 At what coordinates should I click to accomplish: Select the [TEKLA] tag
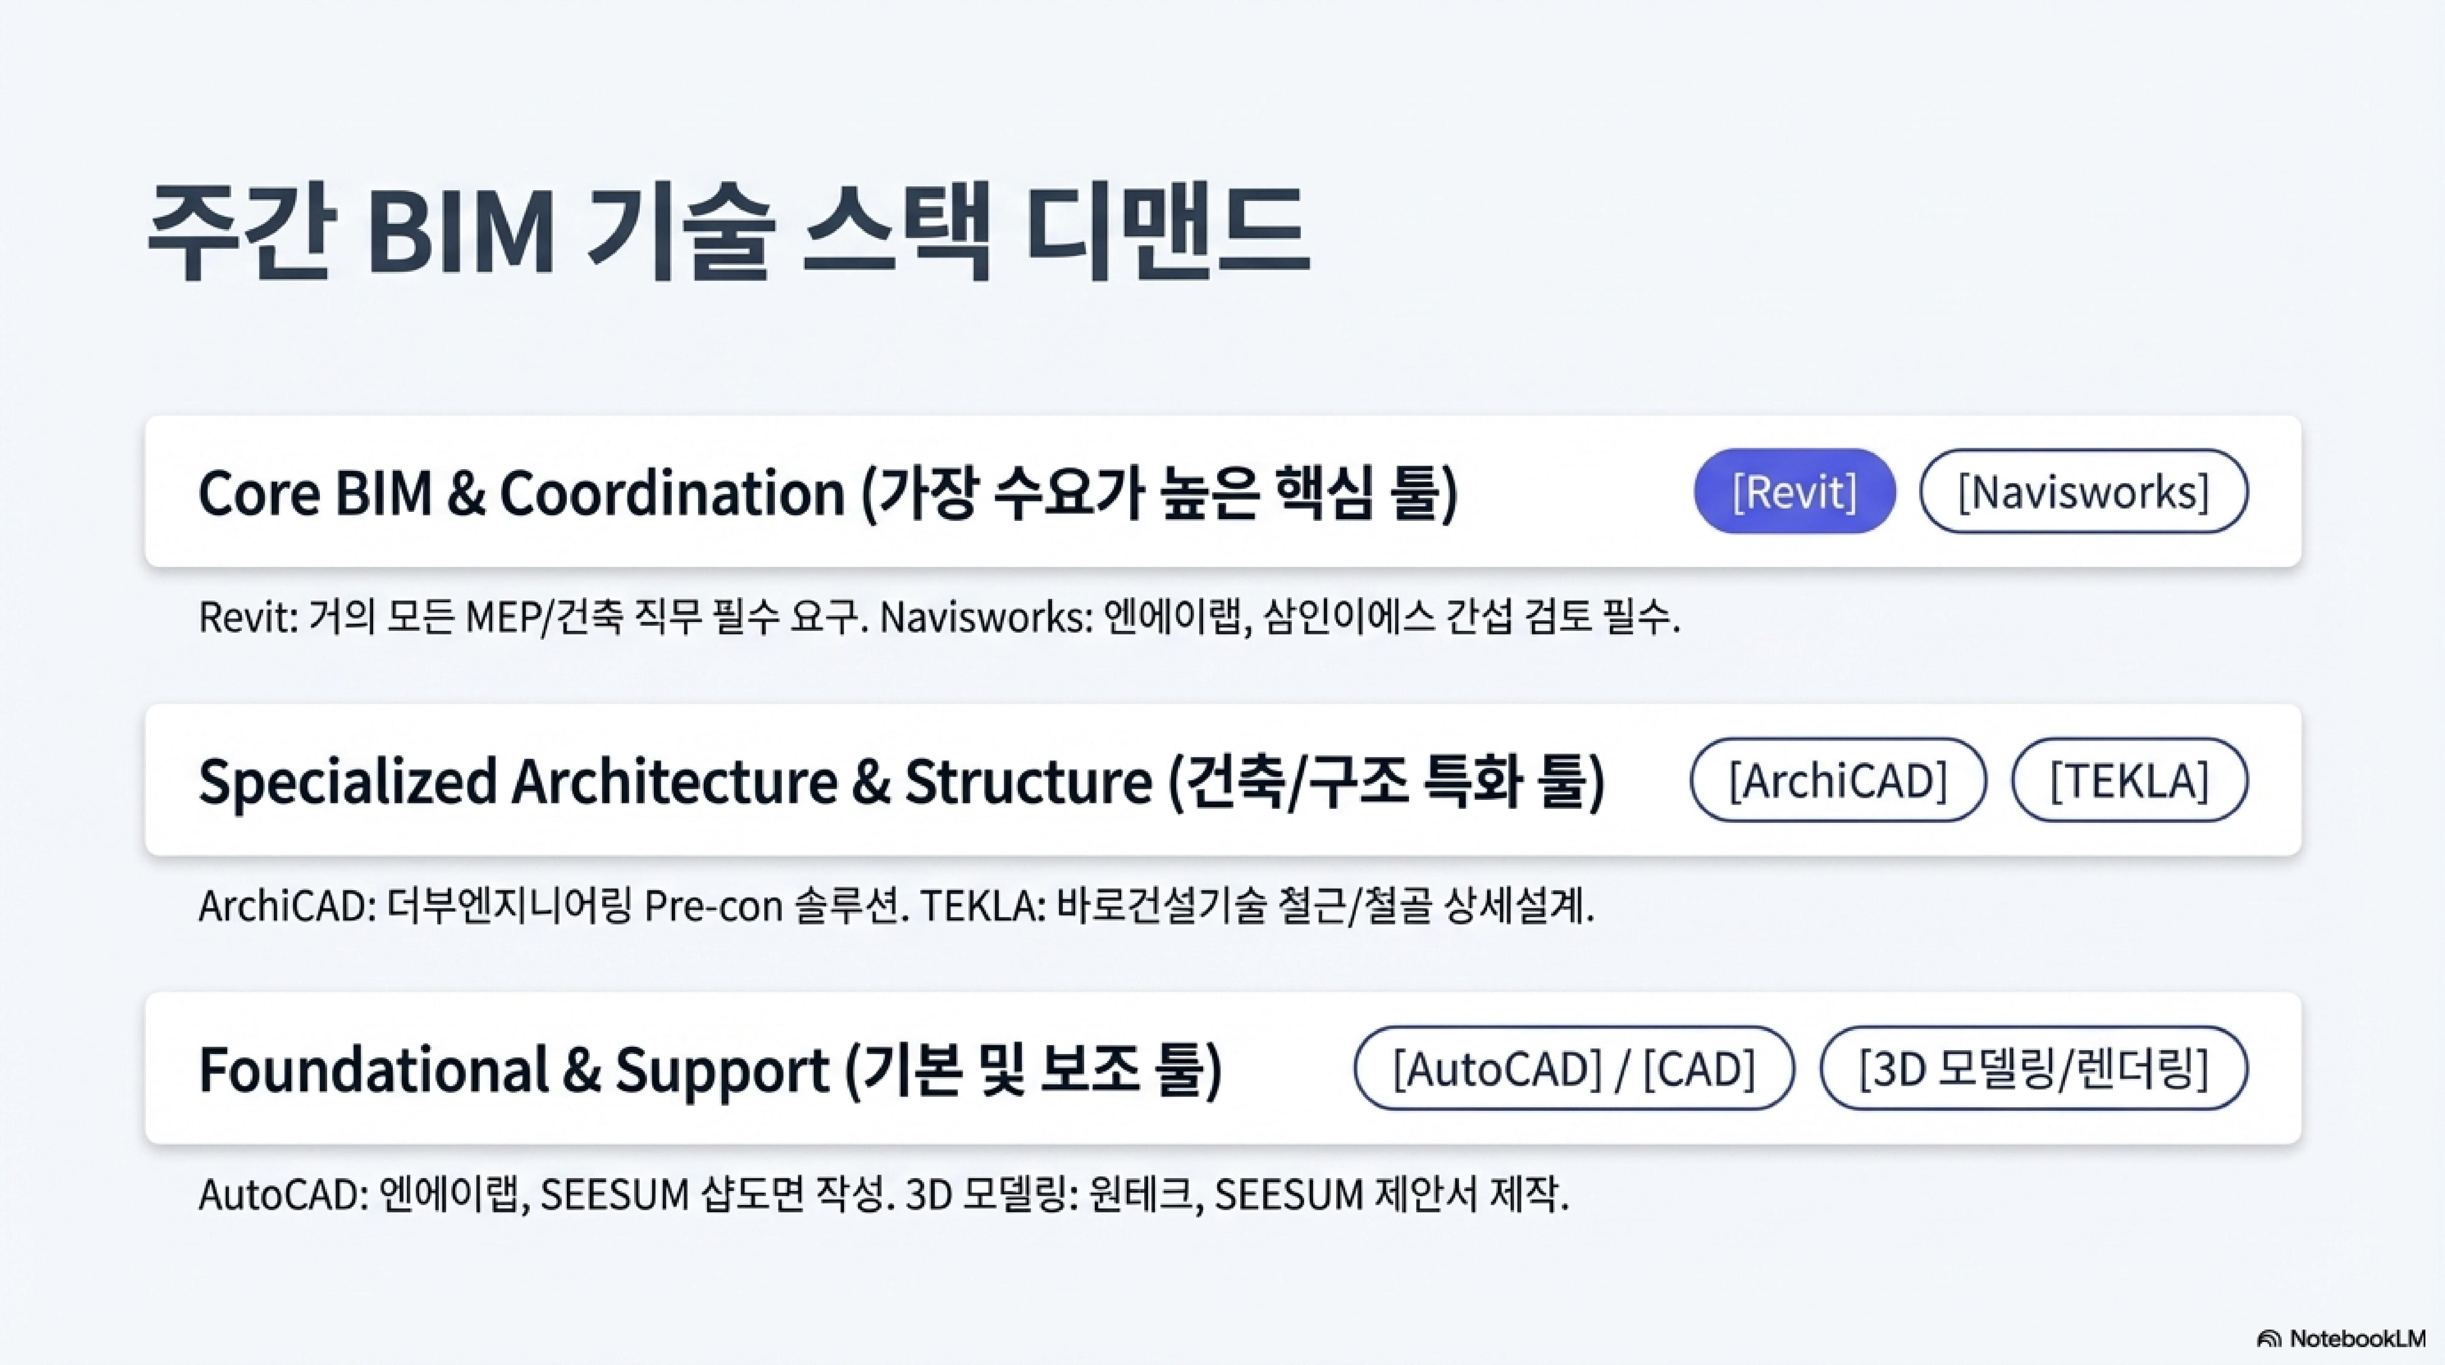[2129, 780]
